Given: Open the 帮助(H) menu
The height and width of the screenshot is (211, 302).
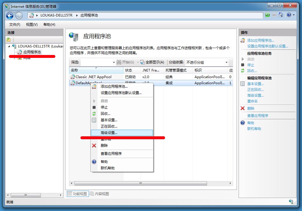Looking at the screenshot, I should [49, 24].
